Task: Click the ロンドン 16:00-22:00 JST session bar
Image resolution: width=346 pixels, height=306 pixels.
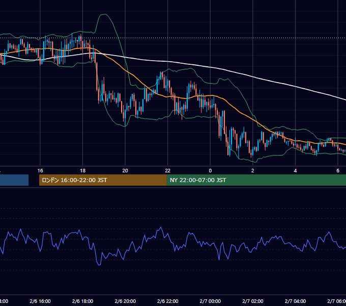Action: click(x=103, y=180)
